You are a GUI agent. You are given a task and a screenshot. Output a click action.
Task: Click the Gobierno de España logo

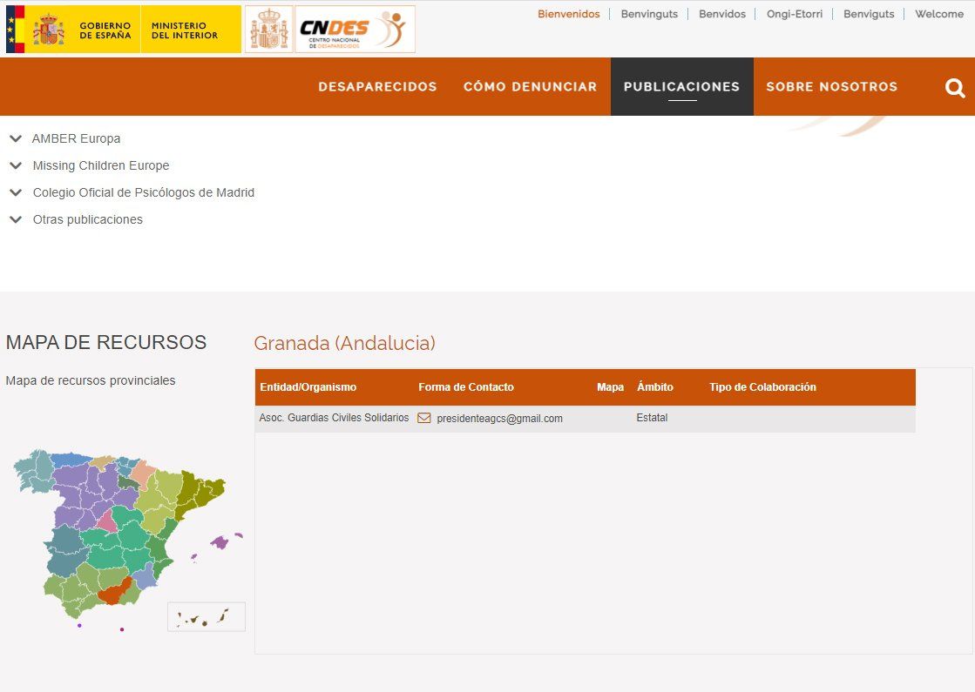click(x=72, y=30)
